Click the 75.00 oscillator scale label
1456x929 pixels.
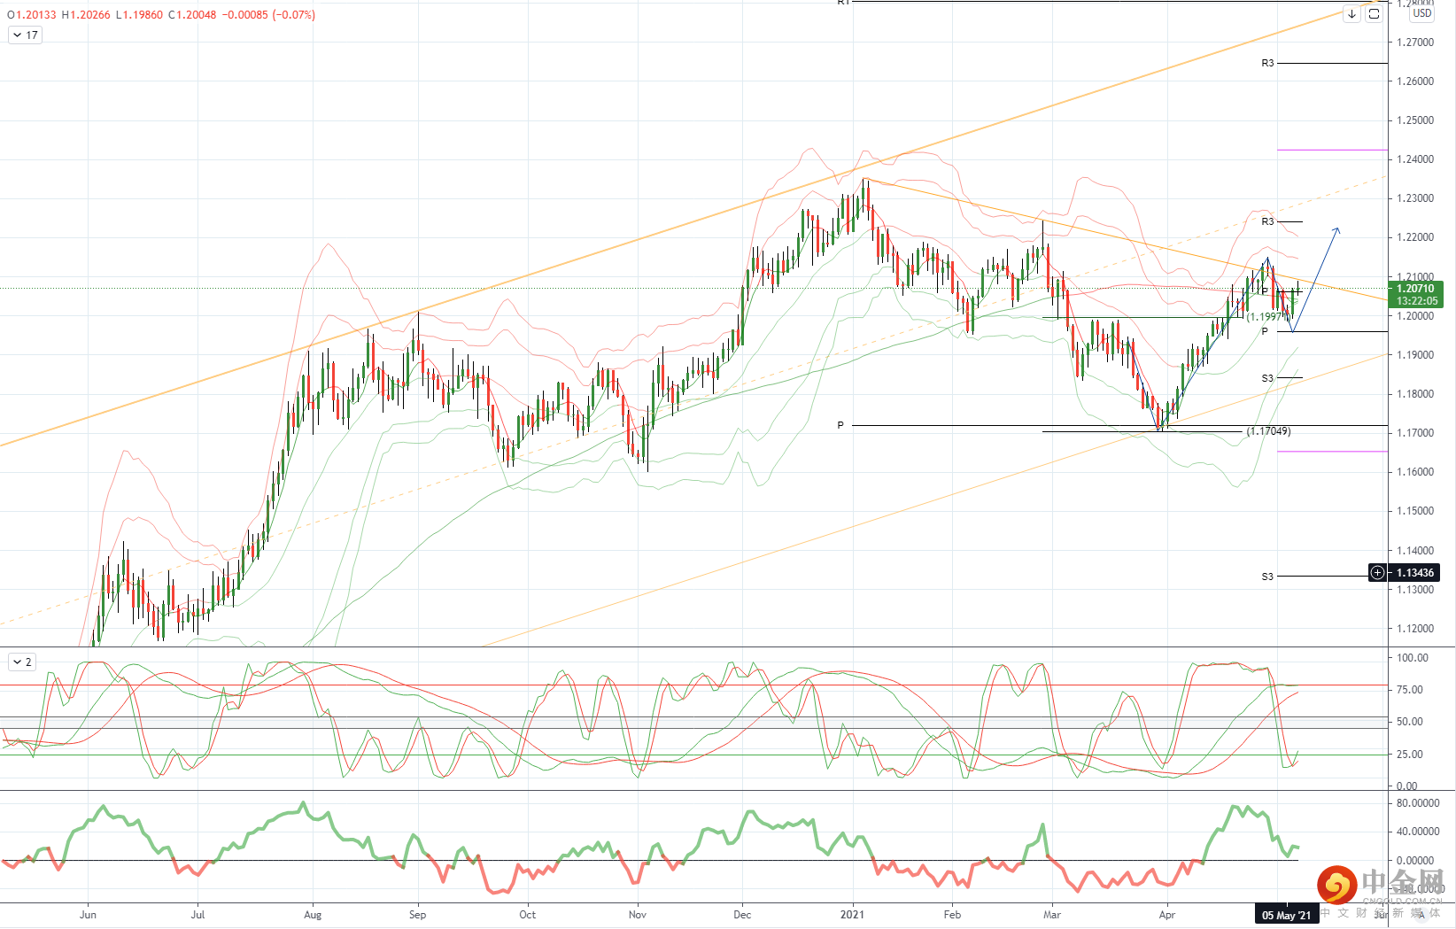(1410, 690)
